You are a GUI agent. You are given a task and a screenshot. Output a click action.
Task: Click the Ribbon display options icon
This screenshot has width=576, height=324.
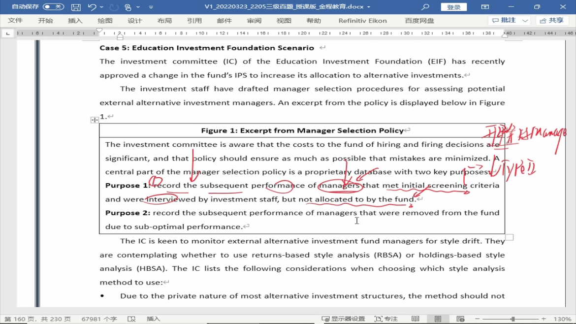coord(485,7)
